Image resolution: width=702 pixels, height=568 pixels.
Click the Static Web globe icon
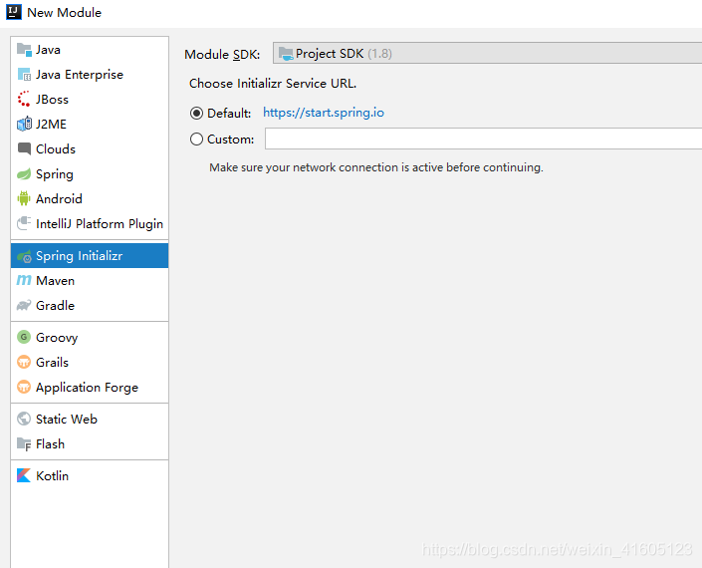click(24, 419)
